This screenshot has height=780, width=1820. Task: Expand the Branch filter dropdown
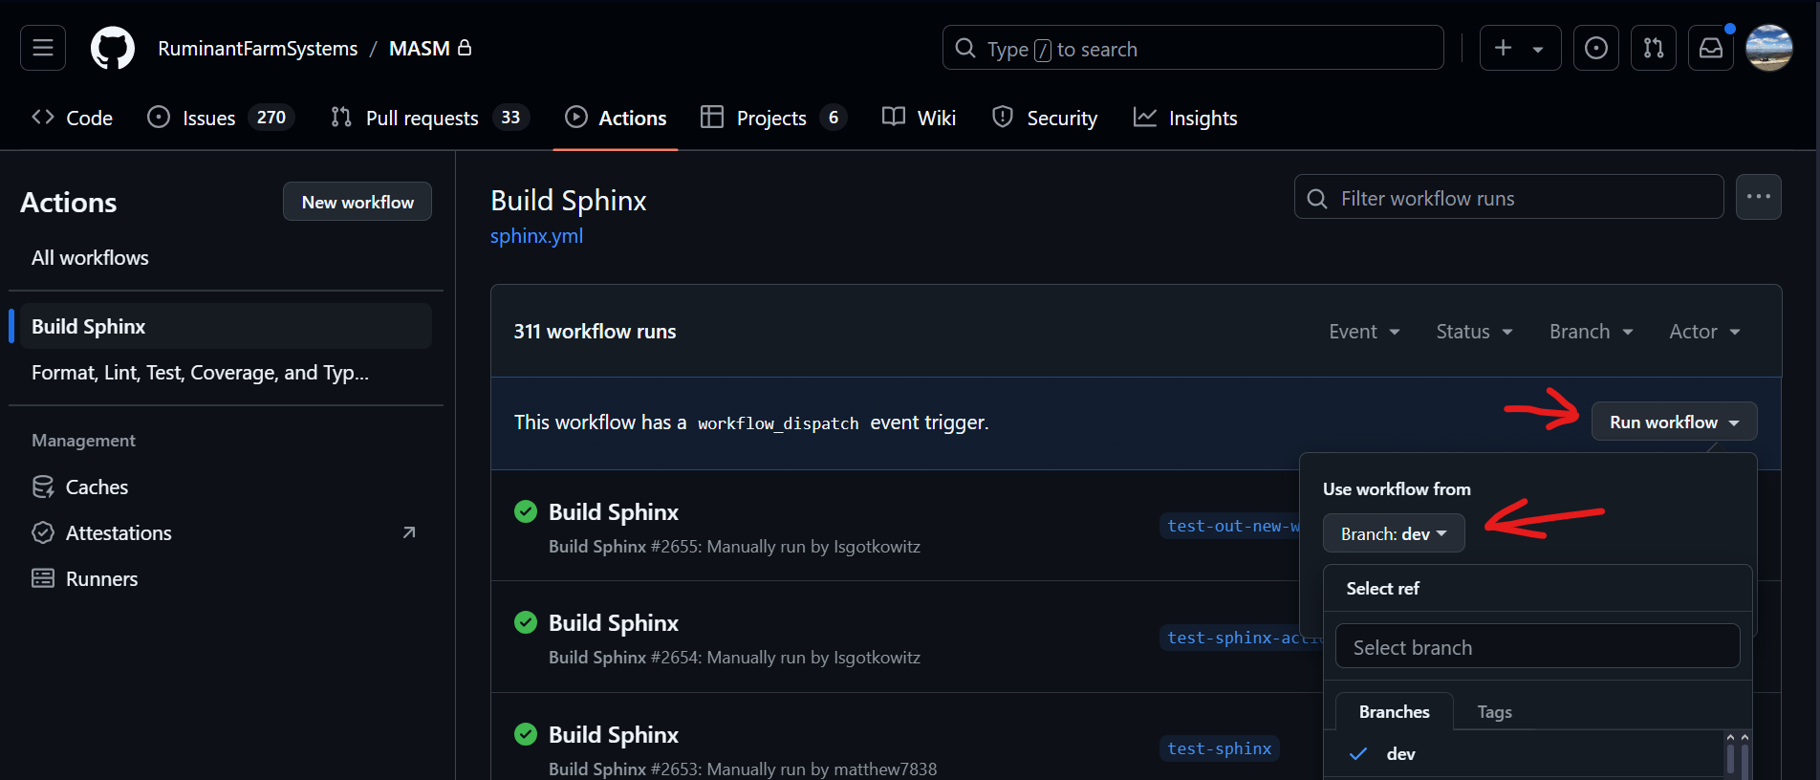click(1591, 332)
